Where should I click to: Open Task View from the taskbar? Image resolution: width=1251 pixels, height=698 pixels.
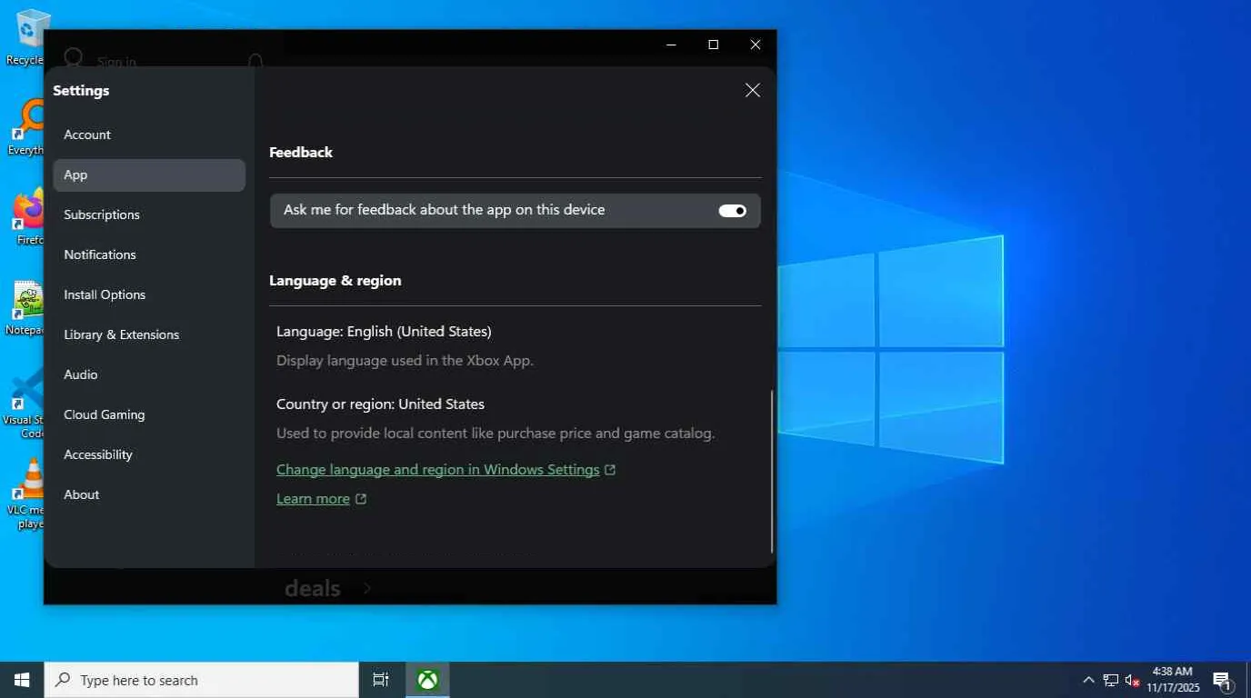(381, 680)
